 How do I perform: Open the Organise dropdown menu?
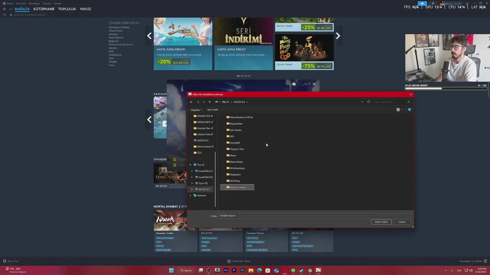point(196,110)
